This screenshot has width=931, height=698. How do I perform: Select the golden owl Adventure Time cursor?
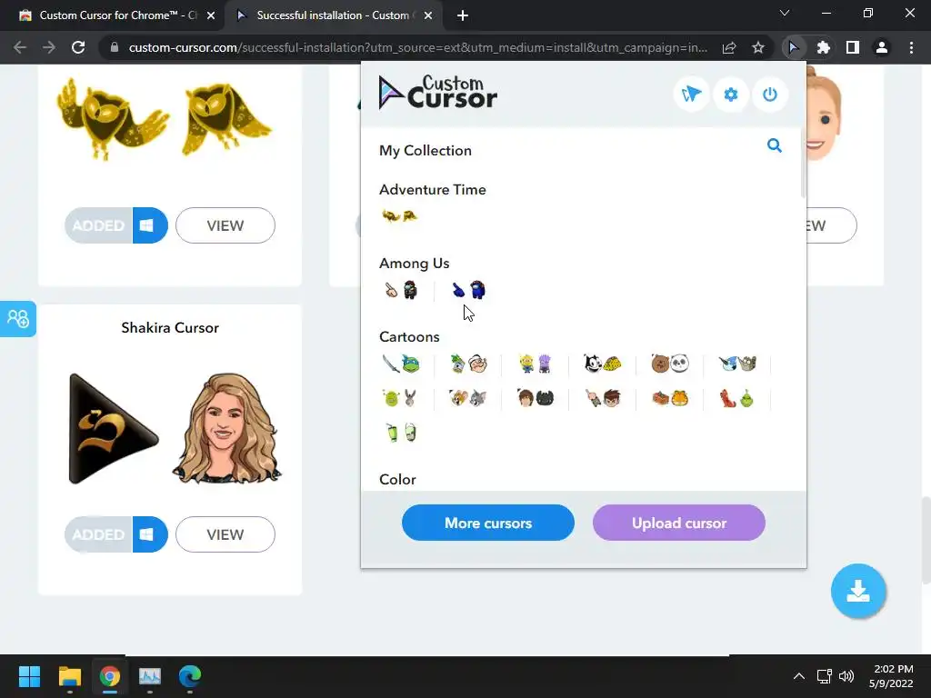400,216
